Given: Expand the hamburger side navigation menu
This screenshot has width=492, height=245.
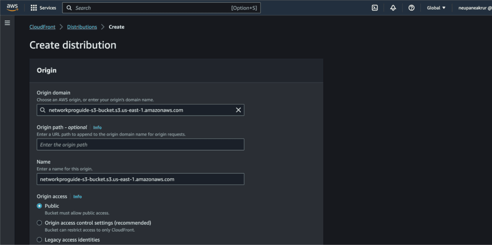Looking at the screenshot, I should tap(7, 23).
